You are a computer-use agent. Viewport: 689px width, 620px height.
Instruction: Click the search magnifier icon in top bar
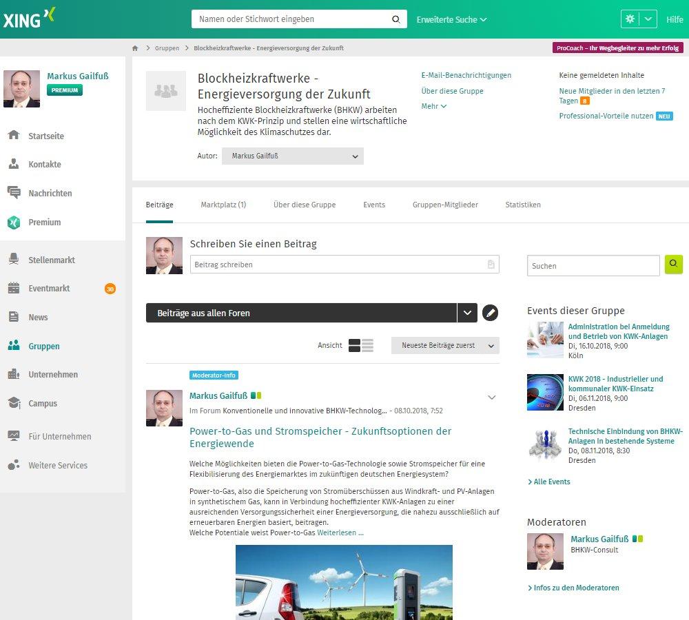pyautogui.click(x=396, y=19)
